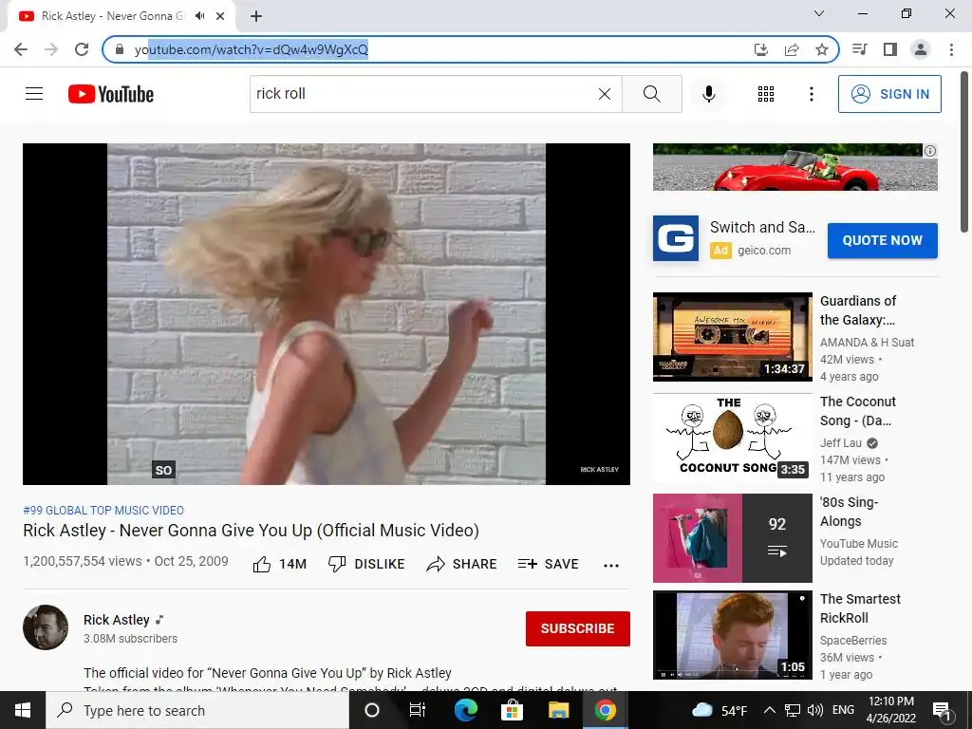Open volume control in system tray
Screen dimensions: 972x729
pos(815,710)
